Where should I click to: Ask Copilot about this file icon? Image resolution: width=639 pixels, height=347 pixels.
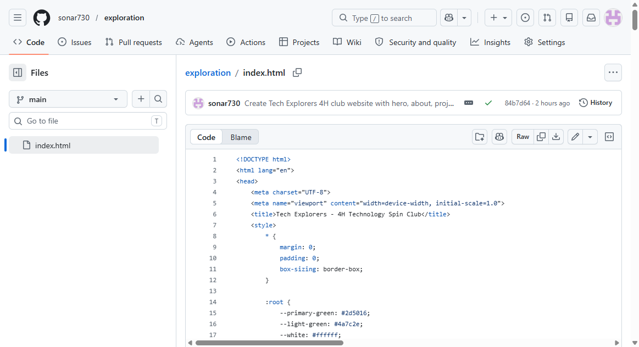499,137
